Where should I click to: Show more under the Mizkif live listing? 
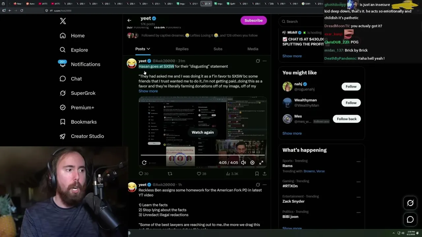coord(292,56)
